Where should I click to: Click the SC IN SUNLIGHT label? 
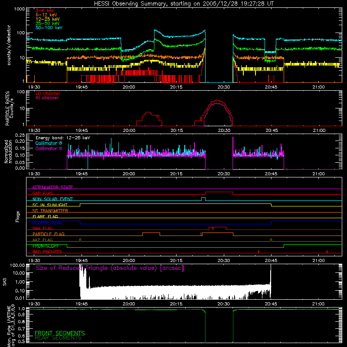point(50,205)
